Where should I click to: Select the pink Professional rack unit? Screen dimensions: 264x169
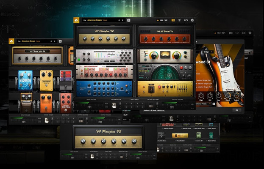point(104,72)
